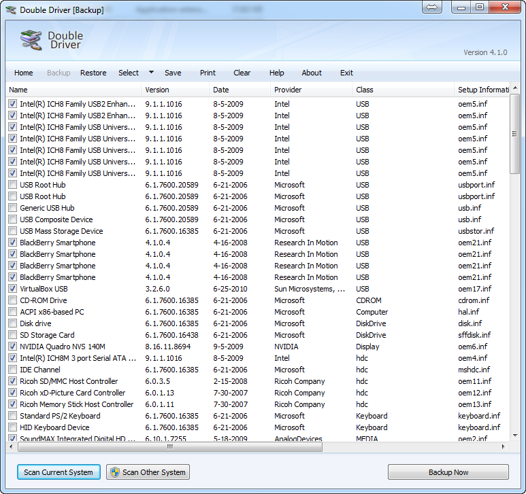Uncheck Ricoh xD-Picture Card Controller checkbox
Screen dimensions: 526x494
coord(12,393)
